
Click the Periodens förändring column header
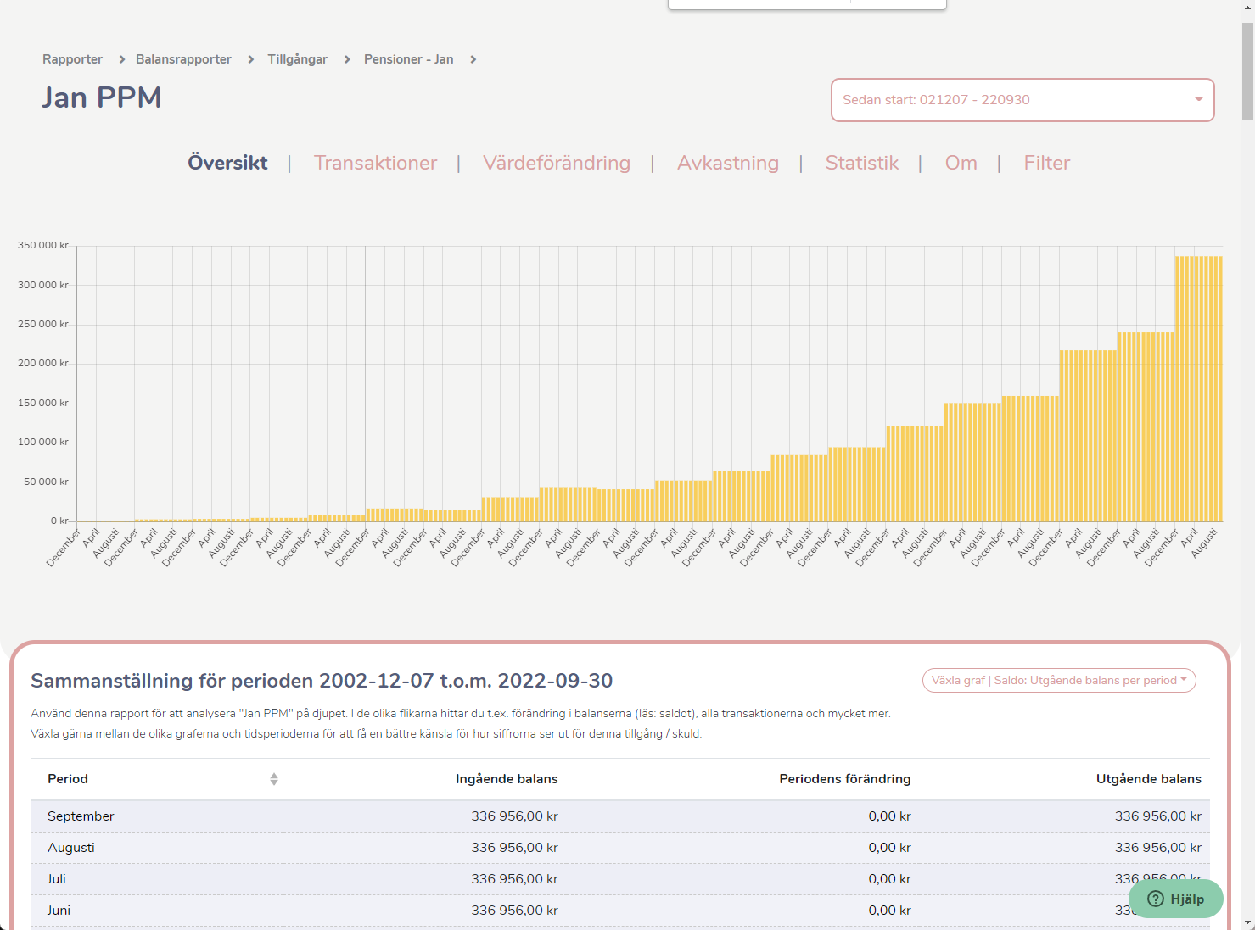point(844,779)
